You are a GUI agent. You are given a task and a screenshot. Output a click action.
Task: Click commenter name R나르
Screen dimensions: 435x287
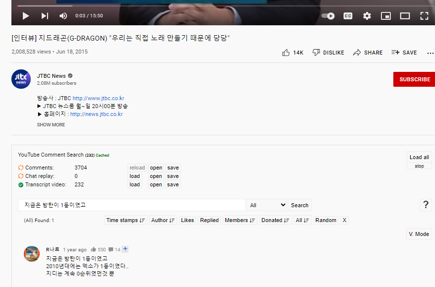53,249
